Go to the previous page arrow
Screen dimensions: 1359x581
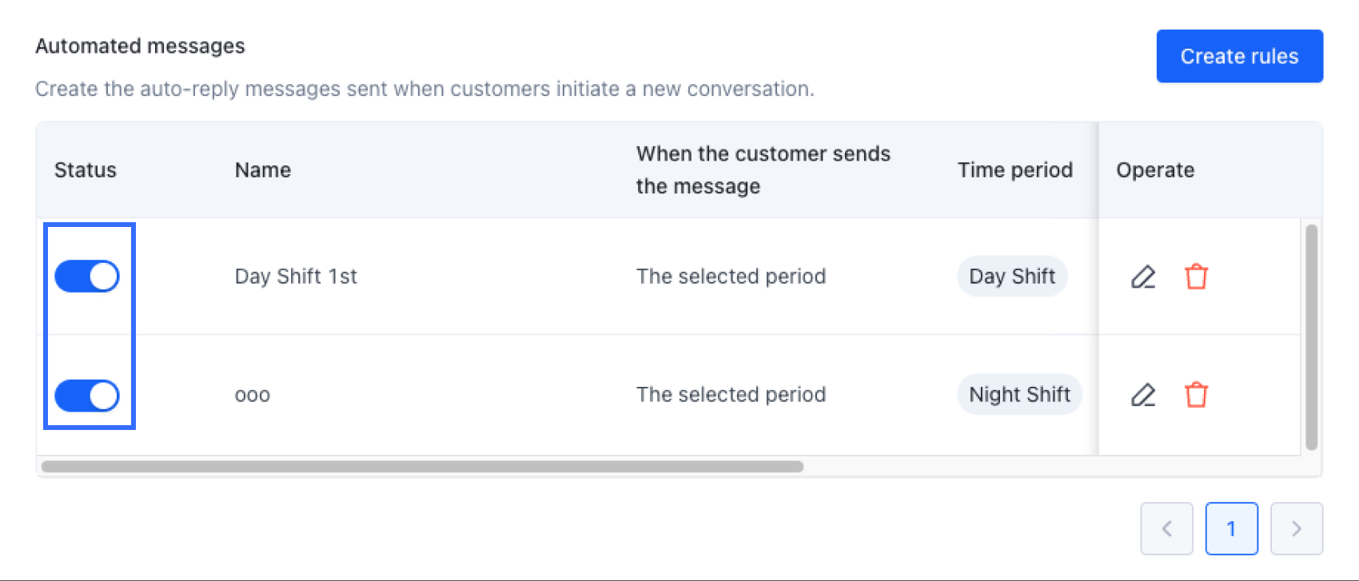point(1166,528)
